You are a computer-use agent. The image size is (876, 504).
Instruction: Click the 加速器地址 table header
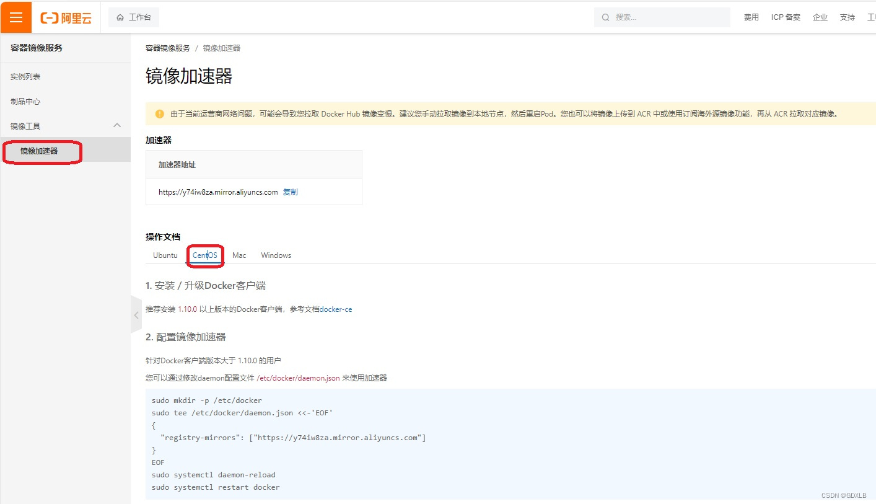(x=177, y=165)
